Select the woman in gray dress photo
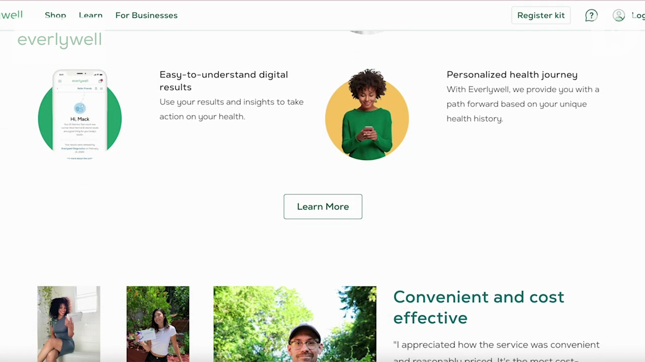Viewport: 645px width, 362px height. click(69, 324)
